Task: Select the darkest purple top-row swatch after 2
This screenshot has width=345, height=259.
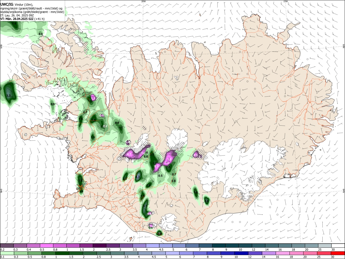Action: 99,246
